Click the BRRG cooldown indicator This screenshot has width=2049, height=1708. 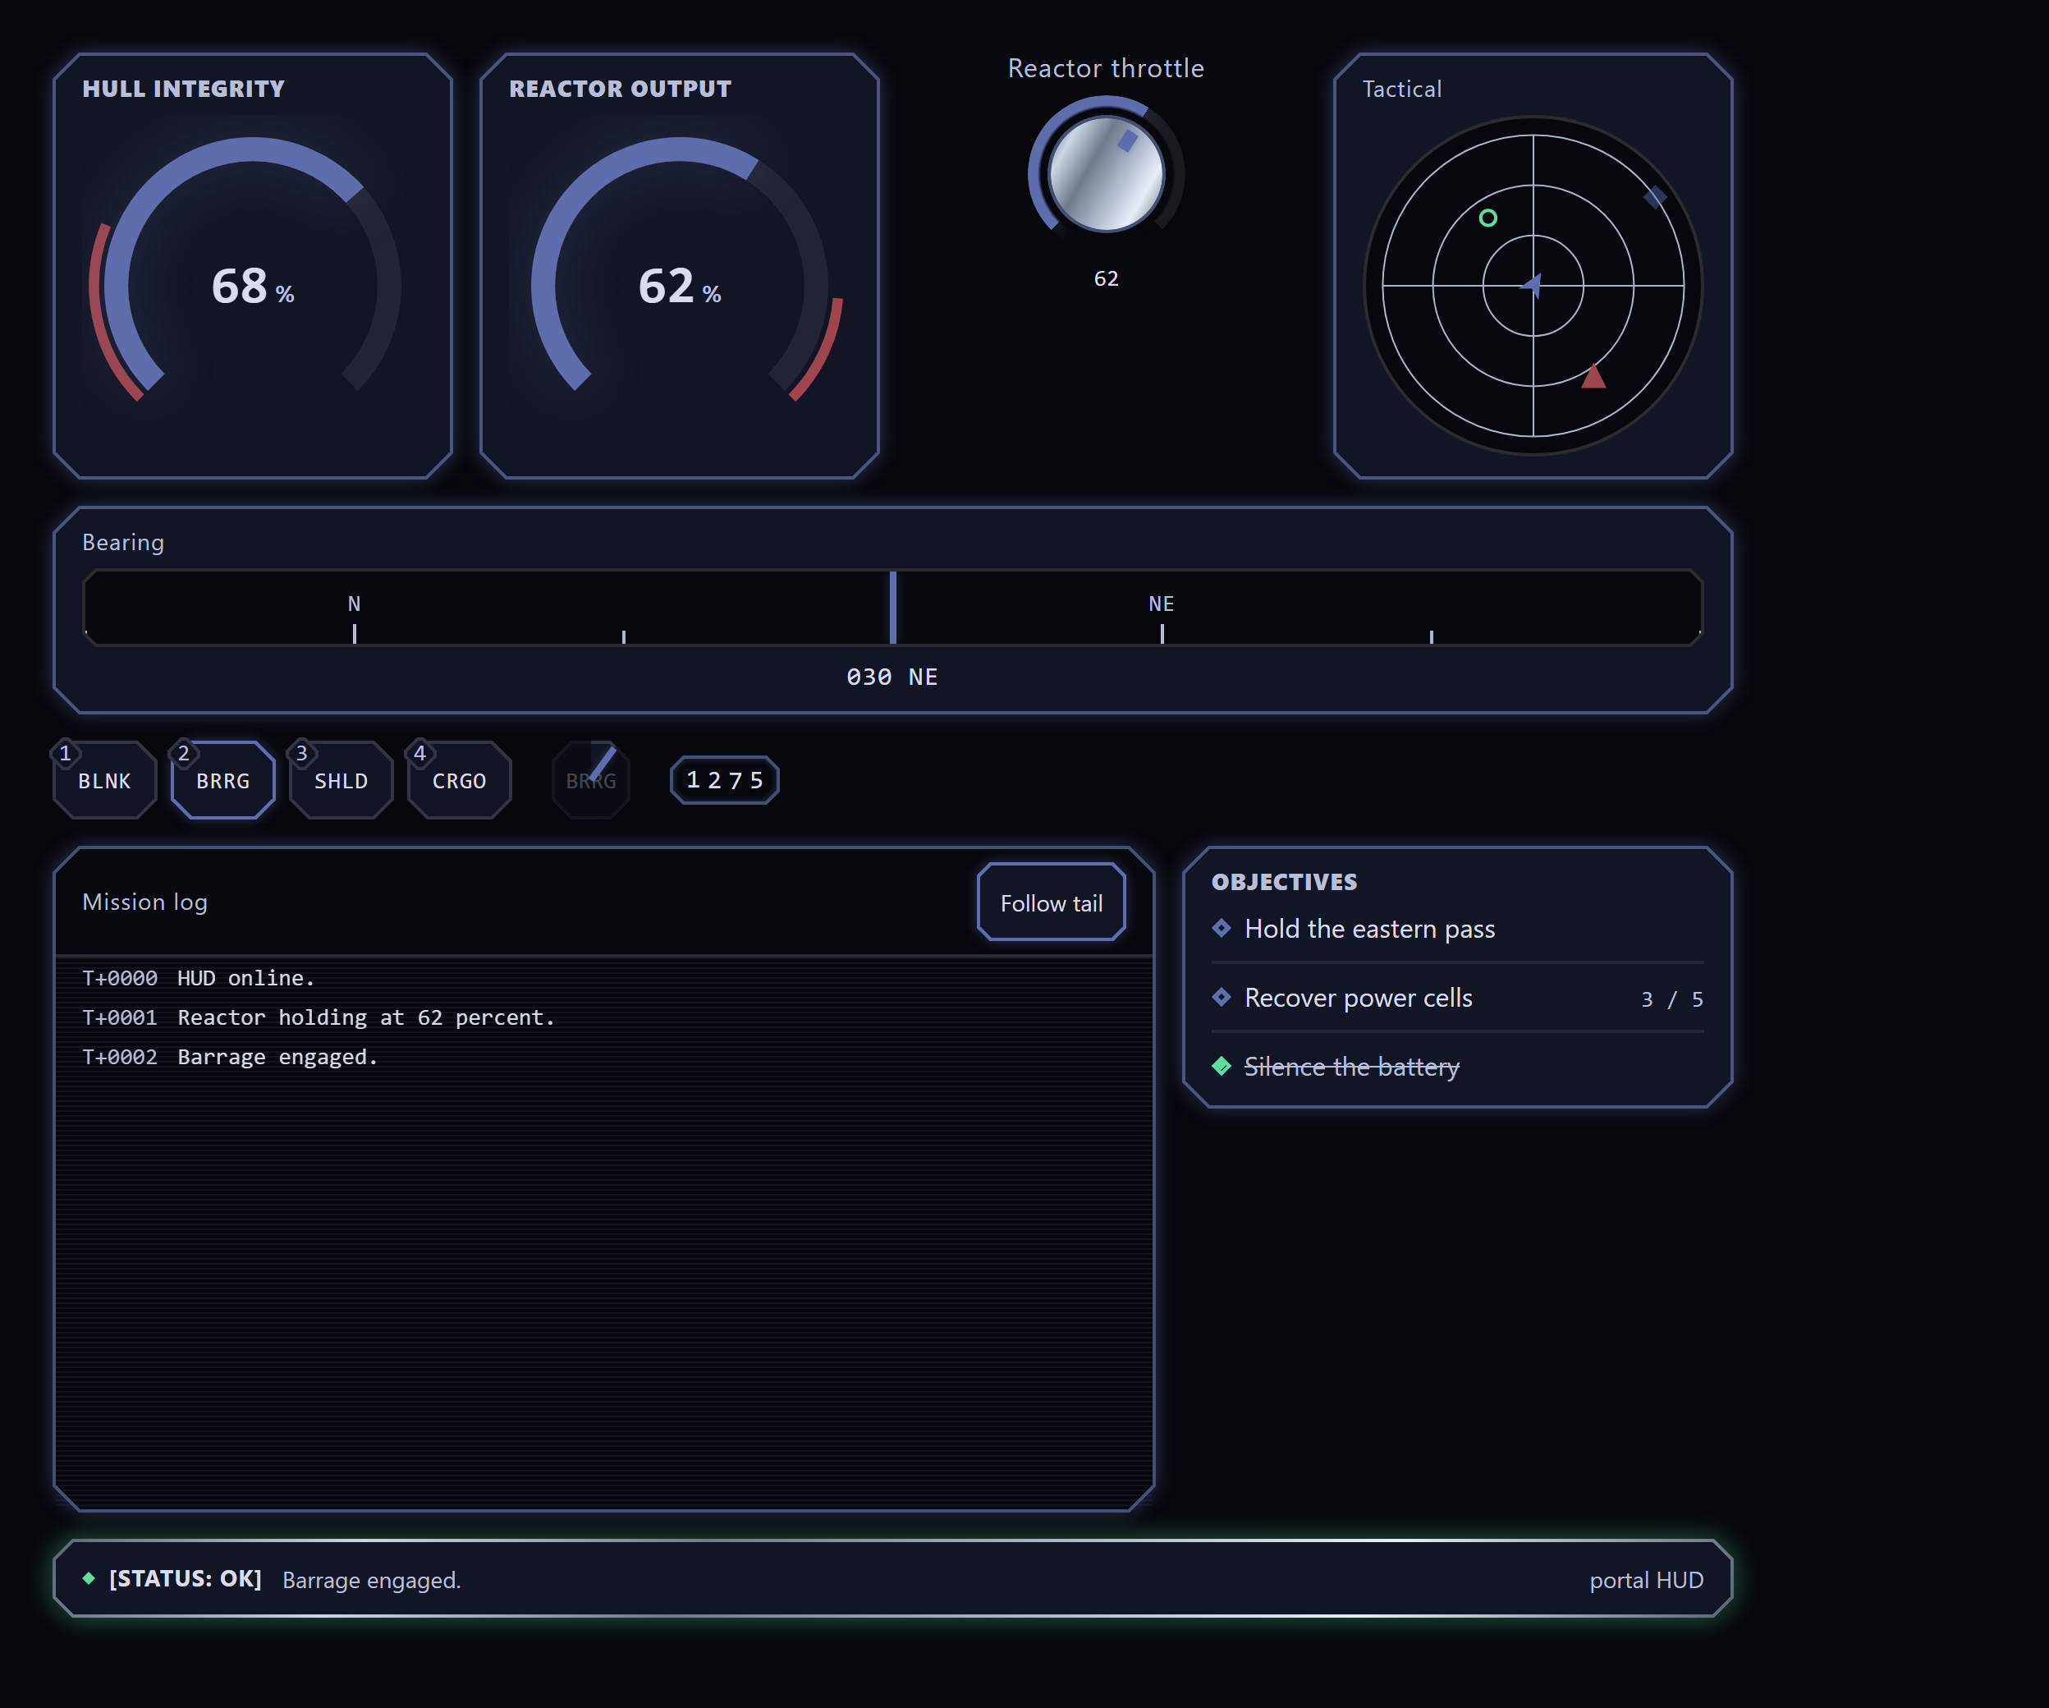[591, 780]
